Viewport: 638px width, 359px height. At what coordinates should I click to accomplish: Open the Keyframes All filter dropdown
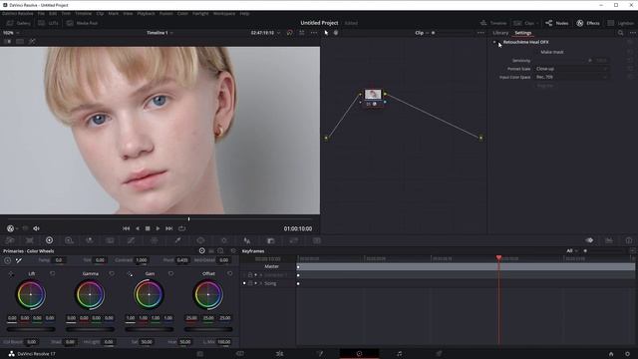pos(571,250)
